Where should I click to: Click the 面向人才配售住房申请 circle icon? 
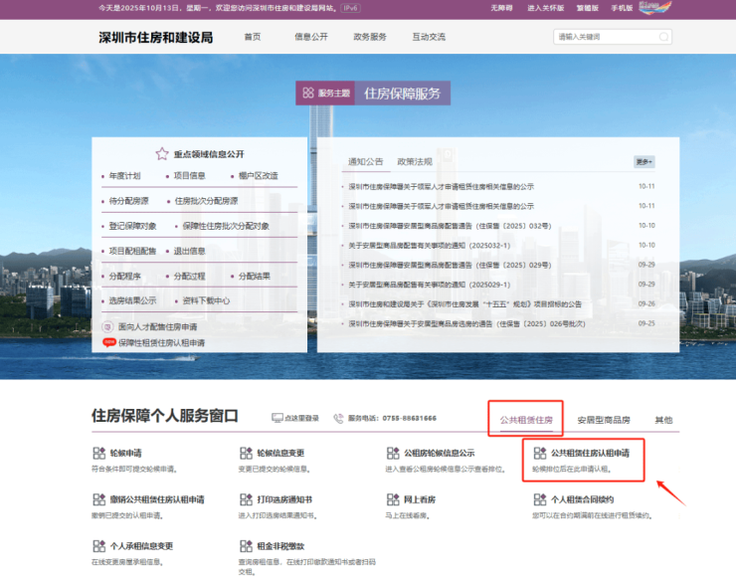click(108, 326)
